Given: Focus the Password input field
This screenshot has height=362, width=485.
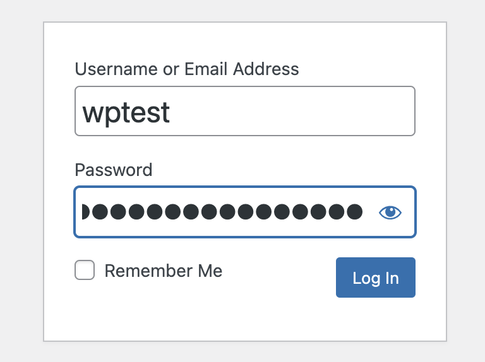Looking at the screenshot, I should tap(245, 212).
